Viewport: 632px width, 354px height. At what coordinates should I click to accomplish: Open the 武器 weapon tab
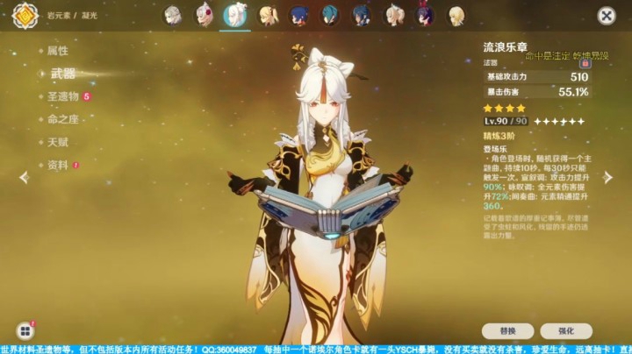62,74
